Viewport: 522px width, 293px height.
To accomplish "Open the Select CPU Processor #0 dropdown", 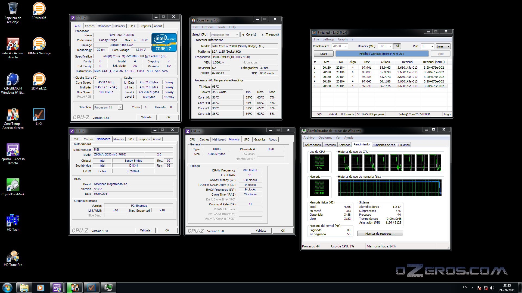I will [225, 35].
